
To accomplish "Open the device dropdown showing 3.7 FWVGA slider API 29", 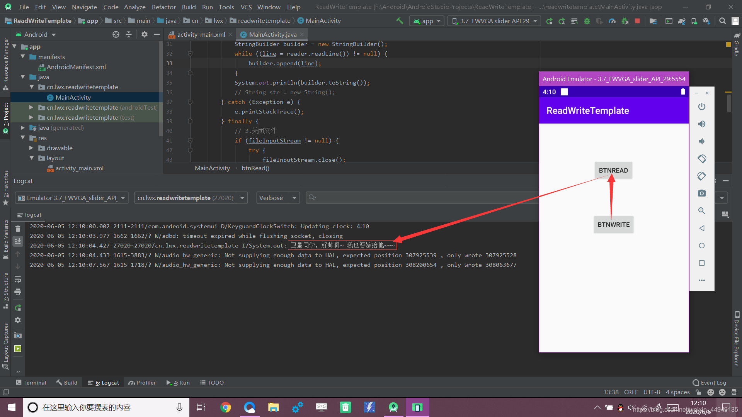I will tap(494, 21).
